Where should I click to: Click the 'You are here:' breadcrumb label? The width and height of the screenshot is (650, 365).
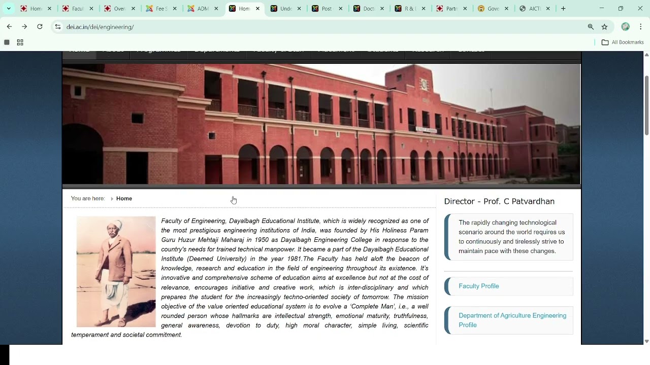(x=88, y=199)
